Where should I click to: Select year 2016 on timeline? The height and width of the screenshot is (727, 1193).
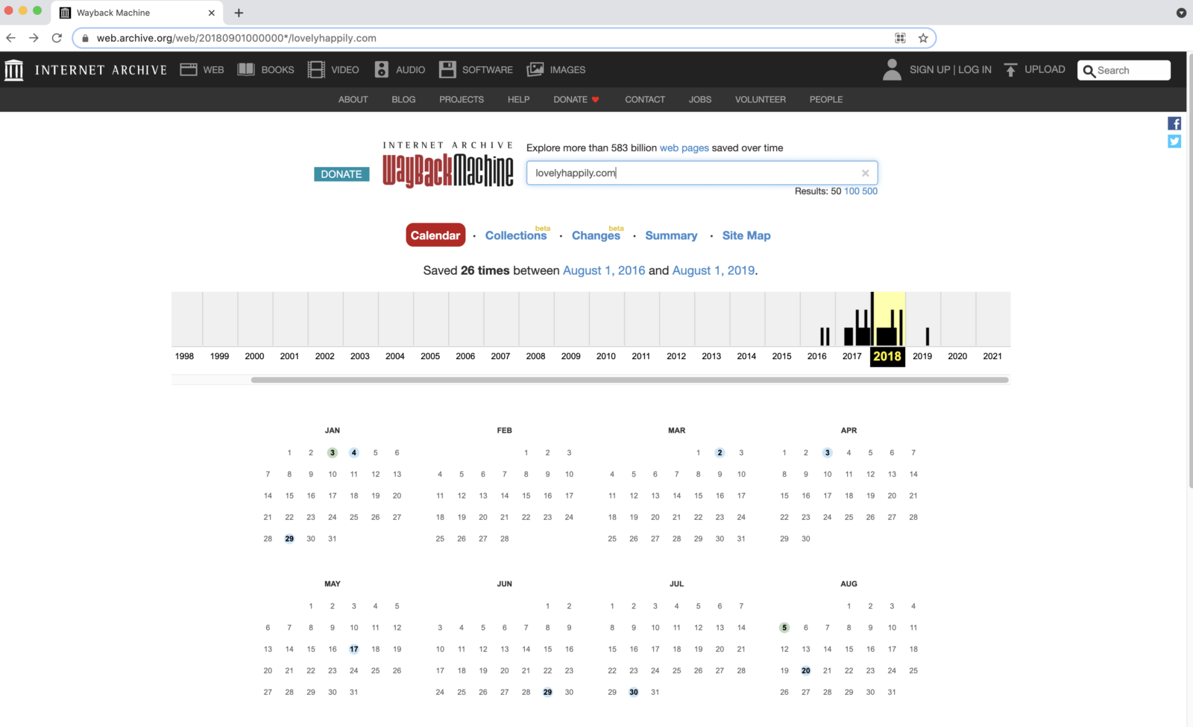(x=817, y=357)
